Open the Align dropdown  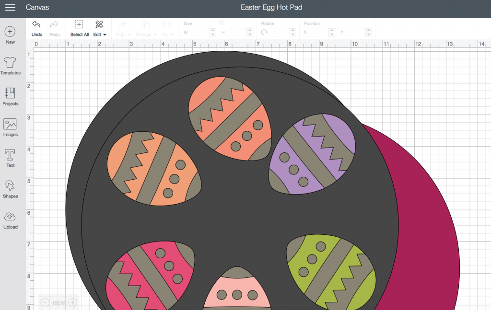(123, 29)
